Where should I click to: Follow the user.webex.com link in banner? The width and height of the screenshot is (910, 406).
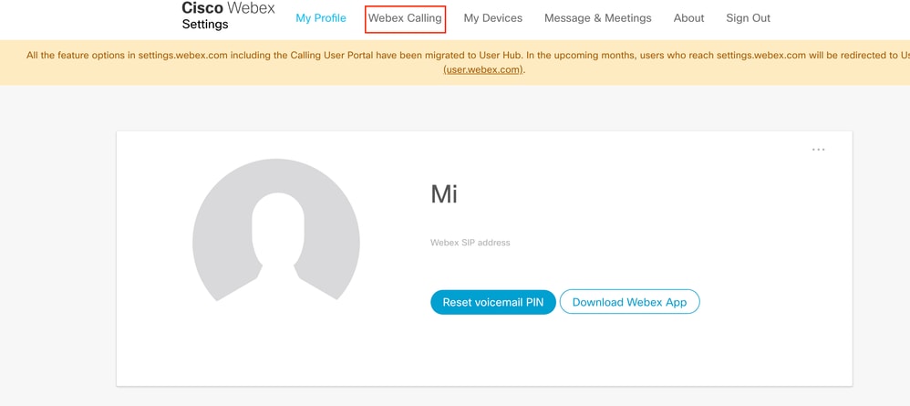point(483,69)
